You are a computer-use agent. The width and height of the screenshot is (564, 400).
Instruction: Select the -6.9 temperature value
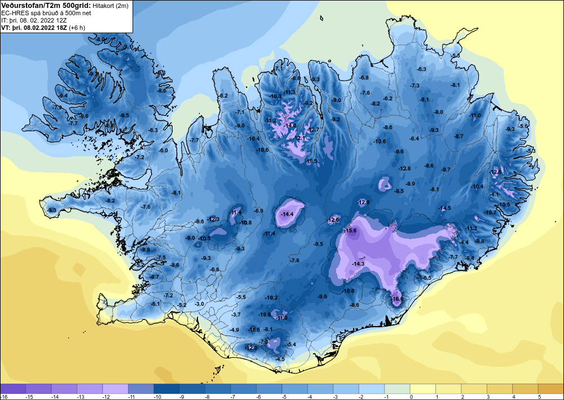tap(258, 211)
